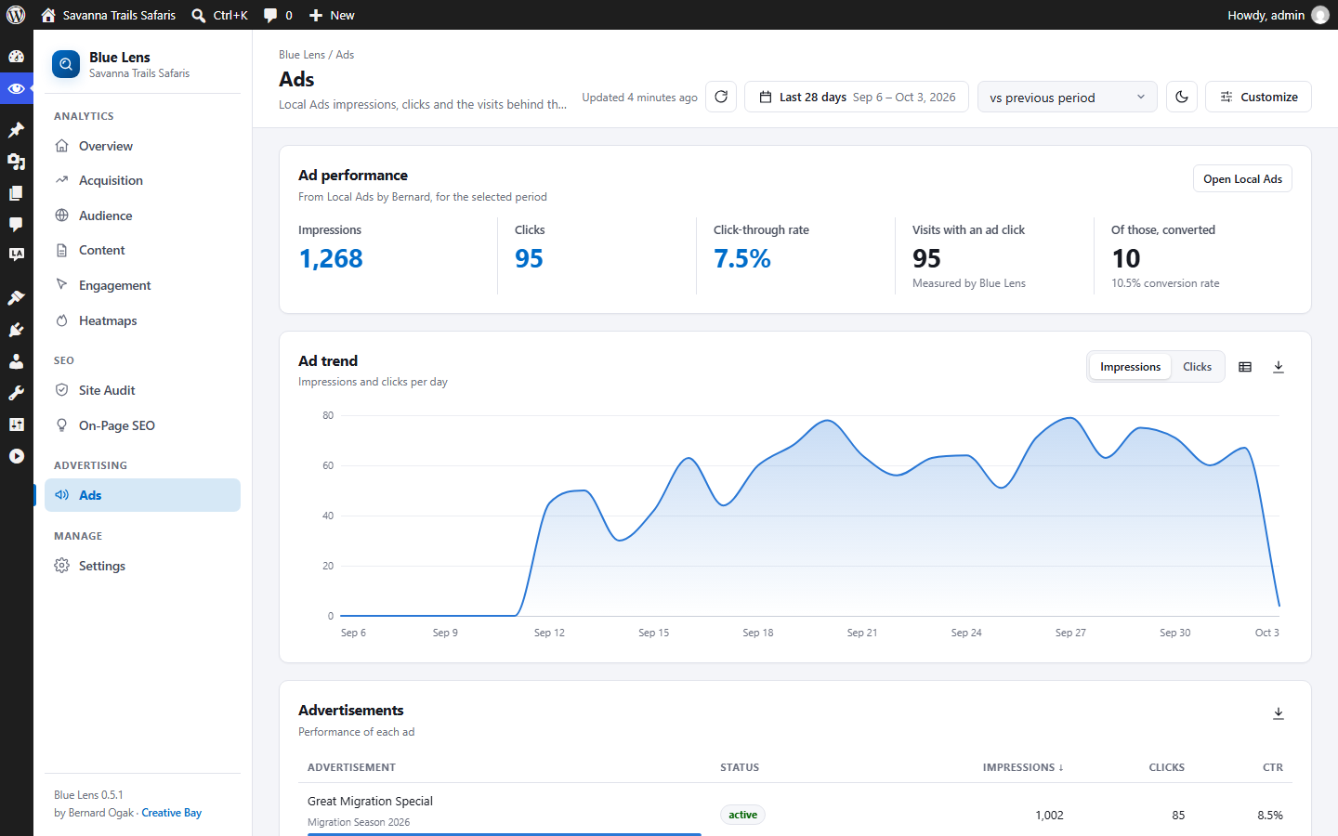The image size is (1338, 836).
Task: Open Users via the person icon
Action: (x=16, y=361)
